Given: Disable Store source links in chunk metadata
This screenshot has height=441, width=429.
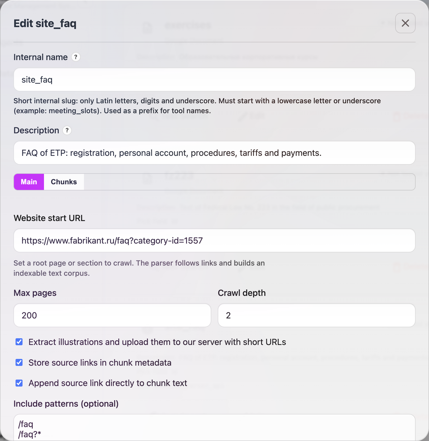Looking at the screenshot, I should click(19, 362).
